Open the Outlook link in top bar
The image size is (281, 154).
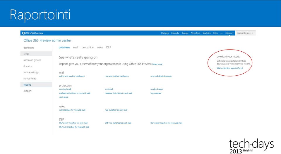(165, 33)
